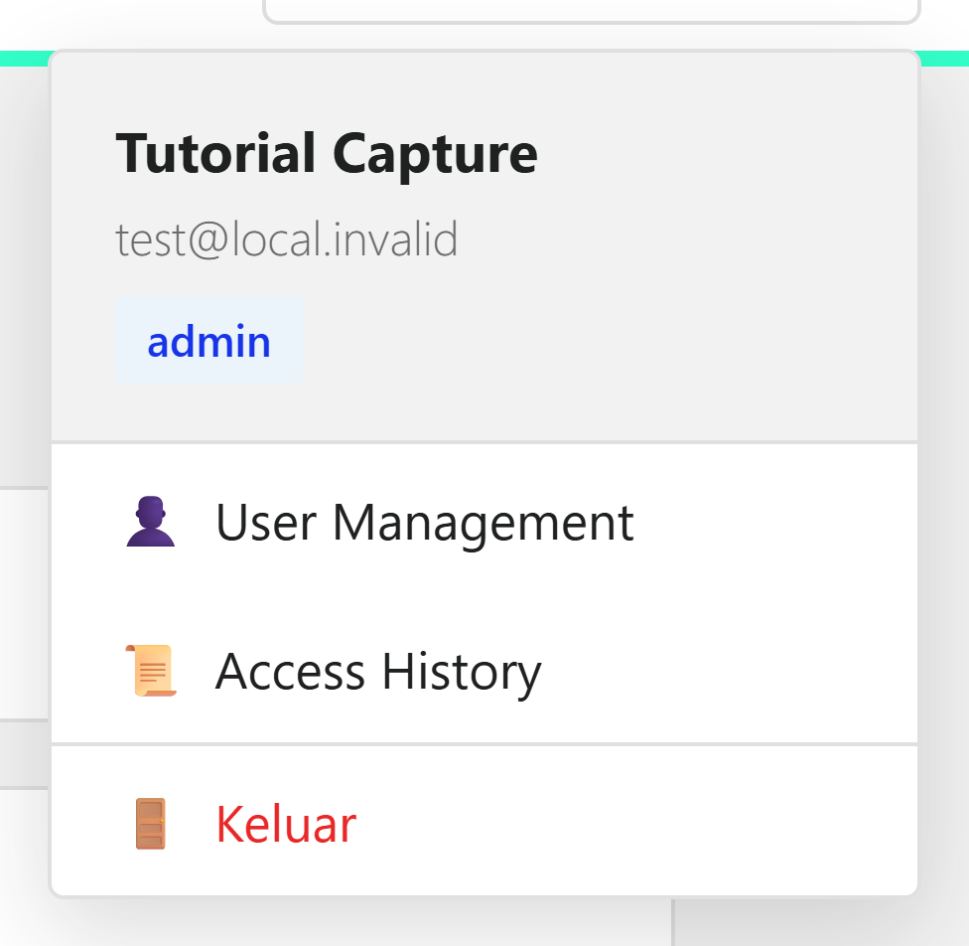969x946 pixels.
Task: Click the Tutorial Capture account name
Action: pyautogui.click(x=327, y=153)
